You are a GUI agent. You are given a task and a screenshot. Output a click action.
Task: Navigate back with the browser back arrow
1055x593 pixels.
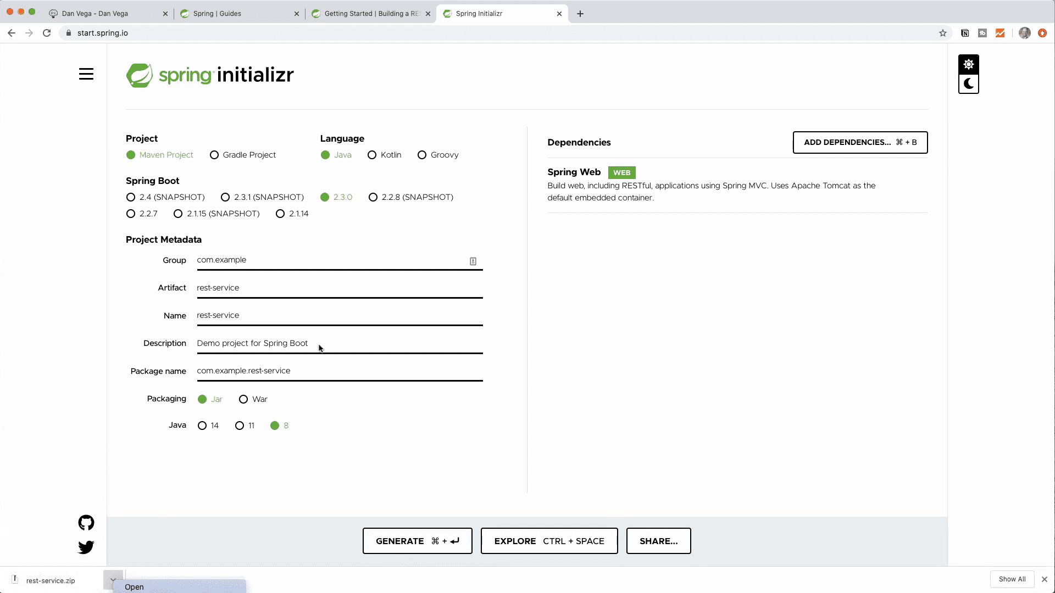click(12, 33)
